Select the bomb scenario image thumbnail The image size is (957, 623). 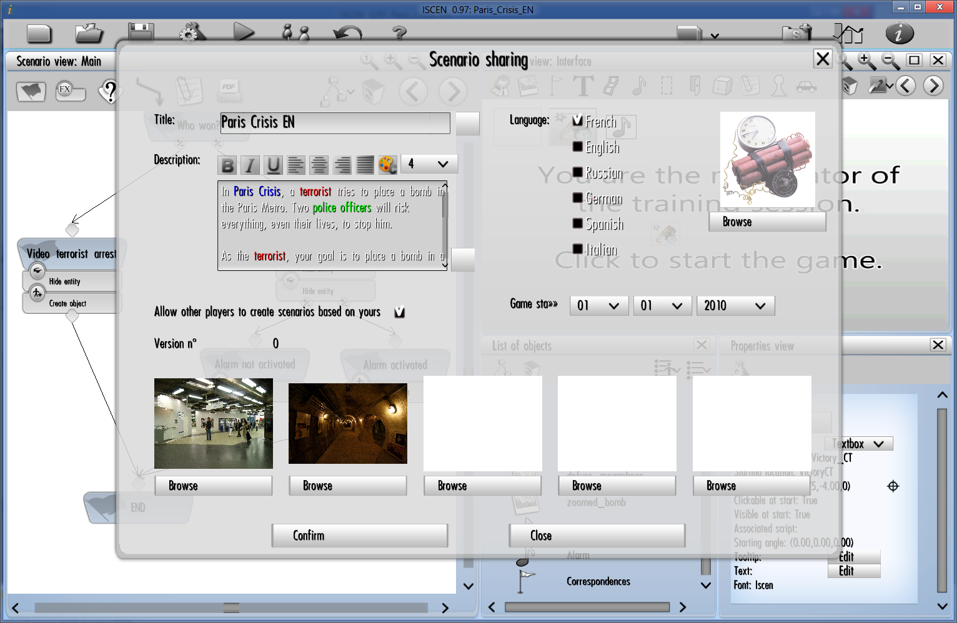(x=768, y=160)
